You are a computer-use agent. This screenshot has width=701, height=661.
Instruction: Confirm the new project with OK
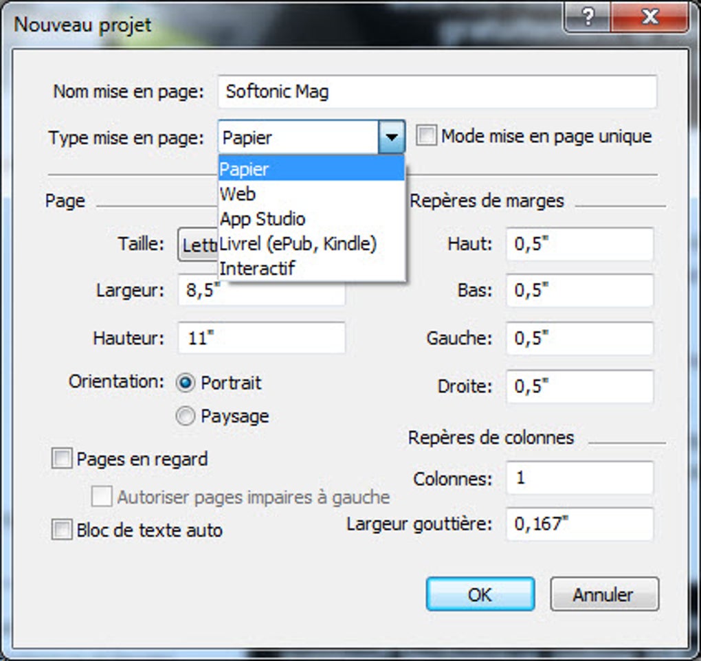[x=479, y=594]
